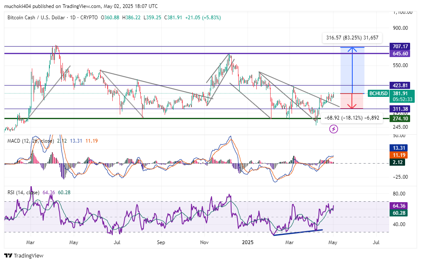This screenshot has height=263, width=421.
Task: Click the purple lightning bolt event icon
Action: (334, 129)
